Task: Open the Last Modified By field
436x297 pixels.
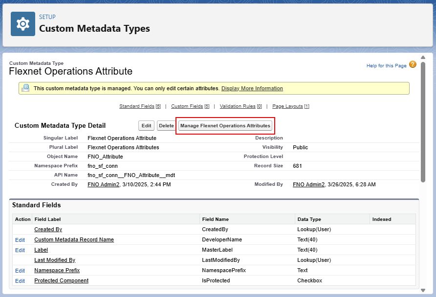Action: coord(55,260)
